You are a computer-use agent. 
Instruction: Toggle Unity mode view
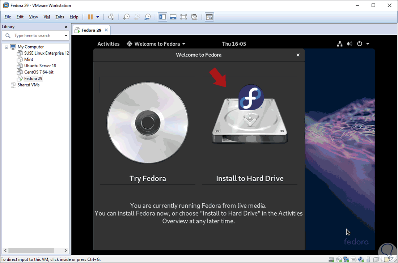194,17
